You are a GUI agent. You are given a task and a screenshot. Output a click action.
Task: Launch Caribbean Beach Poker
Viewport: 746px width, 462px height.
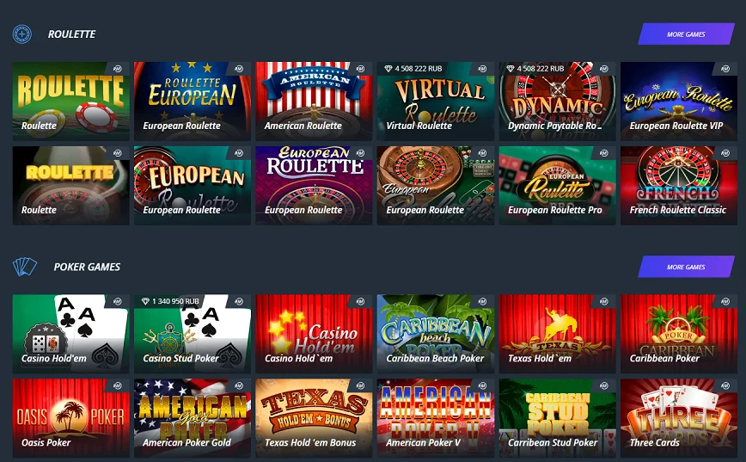(436, 334)
